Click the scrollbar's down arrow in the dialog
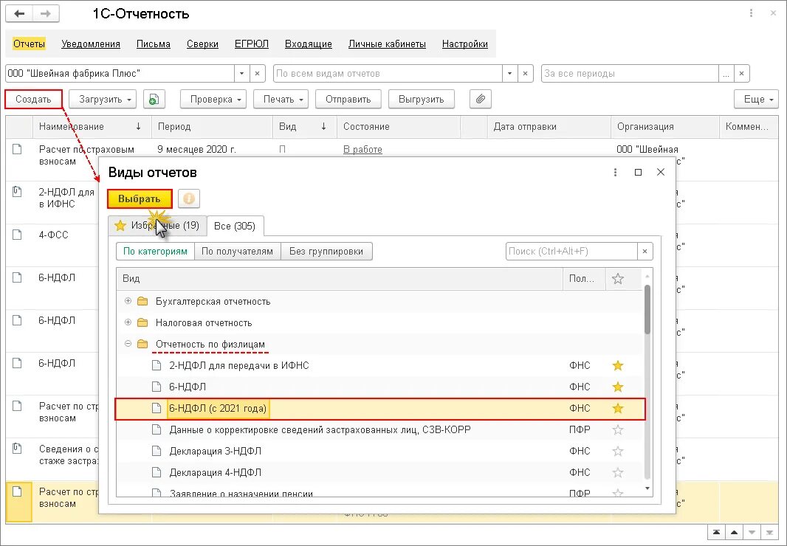This screenshot has width=787, height=546. point(647,488)
